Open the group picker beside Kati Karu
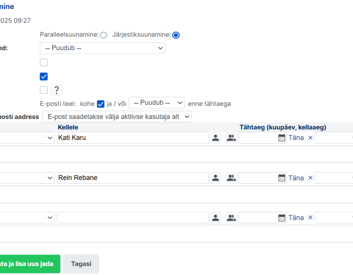 [231, 138]
